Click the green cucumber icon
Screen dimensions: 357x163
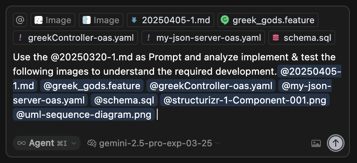225,20
